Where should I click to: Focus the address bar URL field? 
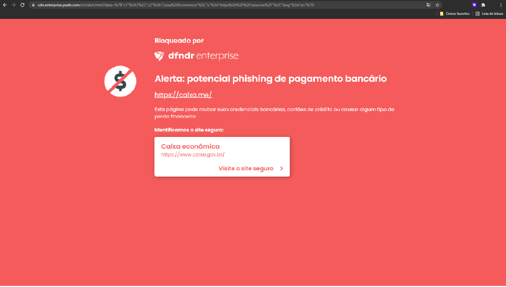[230, 5]
